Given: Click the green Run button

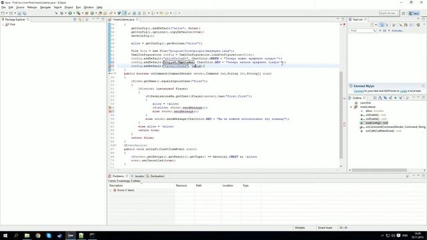Looking at the screenshot, I should 70,13.
